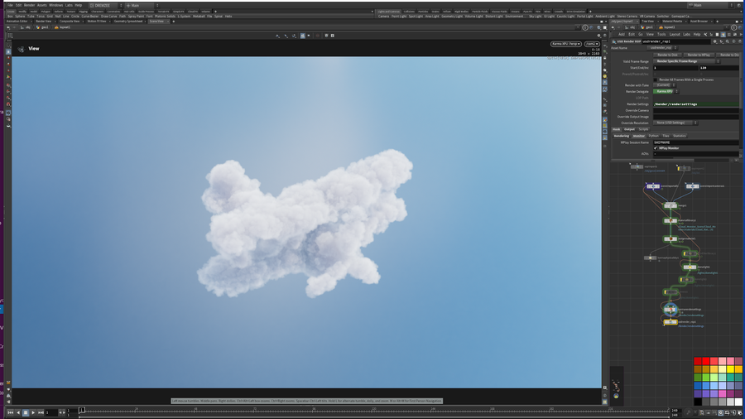Open the Python sub-tab
745x419 pixels.
click(x=654, y=136)
